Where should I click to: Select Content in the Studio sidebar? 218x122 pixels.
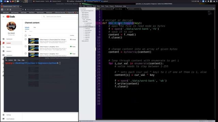tap(9, 43)
